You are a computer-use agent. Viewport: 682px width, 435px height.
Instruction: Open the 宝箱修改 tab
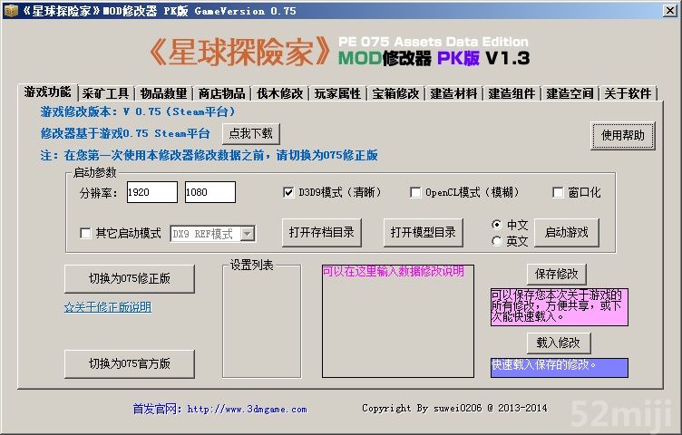(x=395, y=93)
